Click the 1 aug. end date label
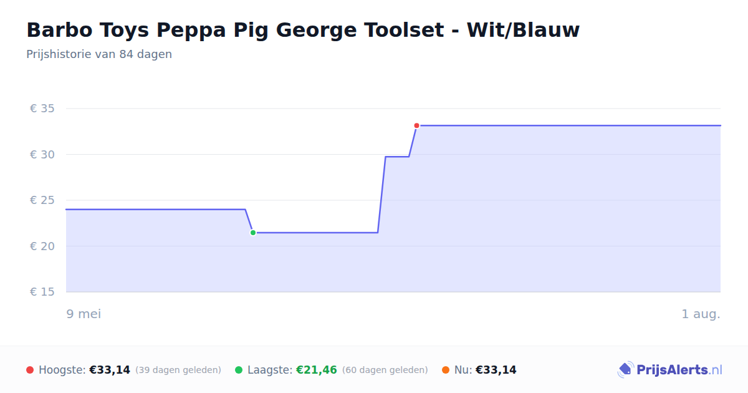Screen dimensions: 748x393 click(x=701, y=314)
